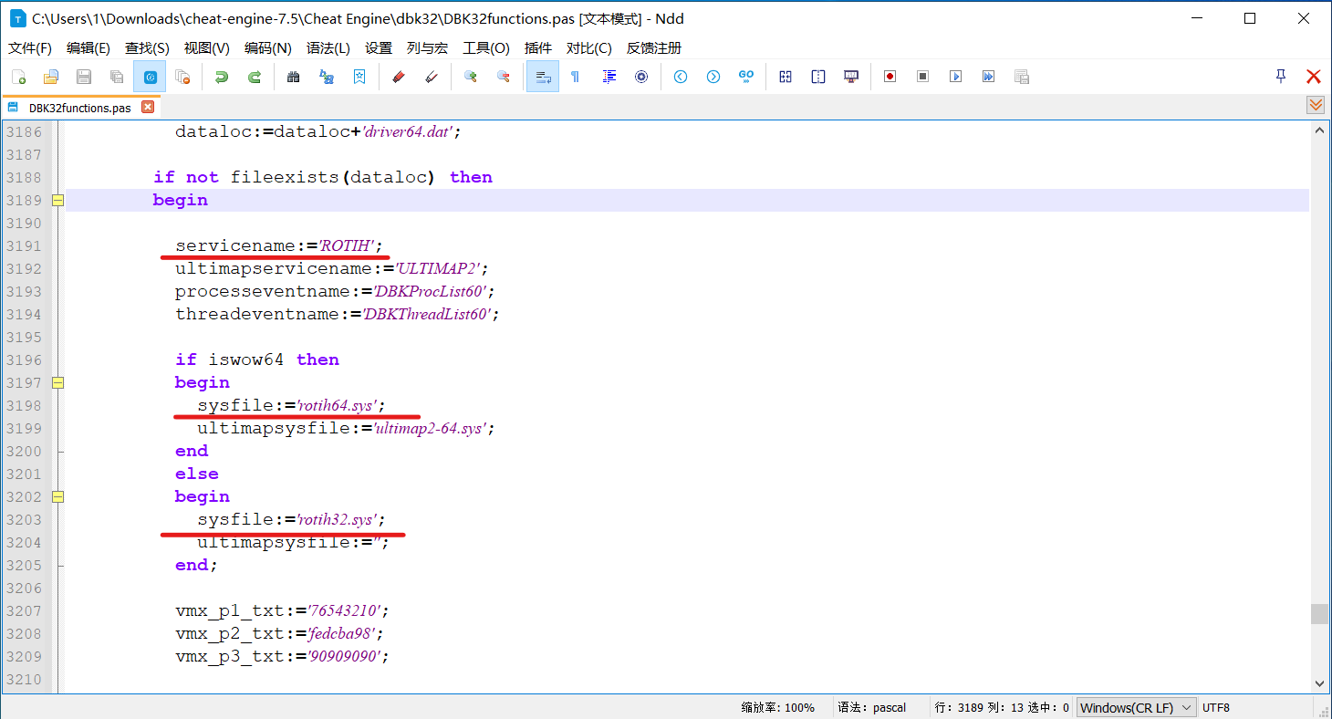Close the DBK32functions.pas tab
The image size is (1332, 719).
(x=148, y=107)
